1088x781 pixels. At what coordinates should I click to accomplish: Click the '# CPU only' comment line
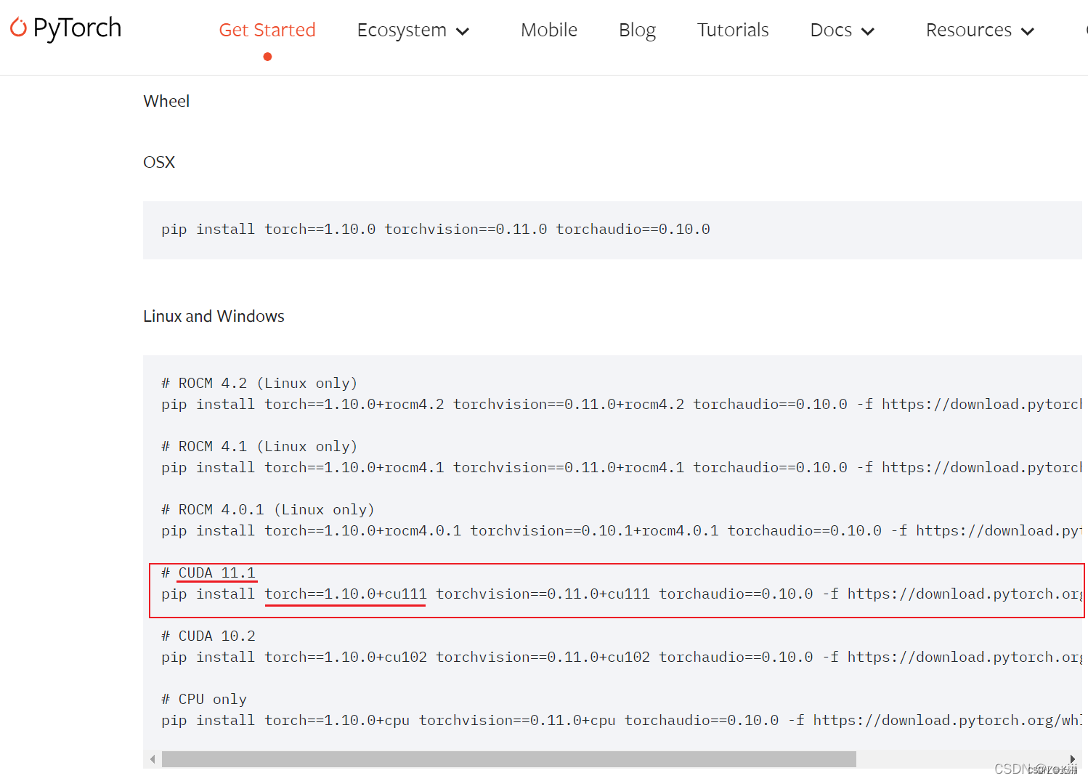tap(204, 699)
